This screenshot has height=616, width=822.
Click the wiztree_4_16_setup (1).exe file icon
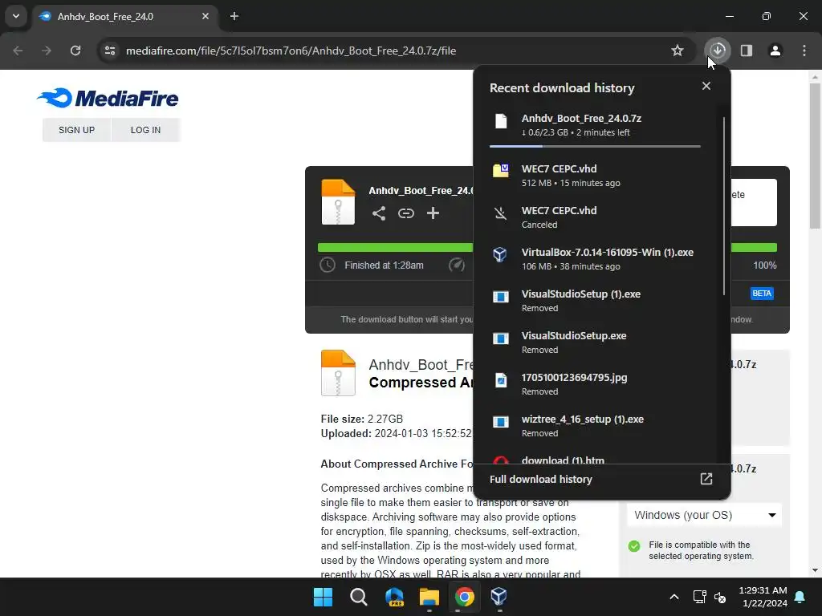pyautogui.click(x=501, y=422)
